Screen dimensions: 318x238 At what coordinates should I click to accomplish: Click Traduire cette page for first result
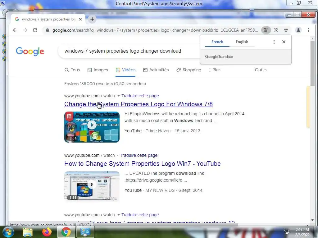point(140,96)
